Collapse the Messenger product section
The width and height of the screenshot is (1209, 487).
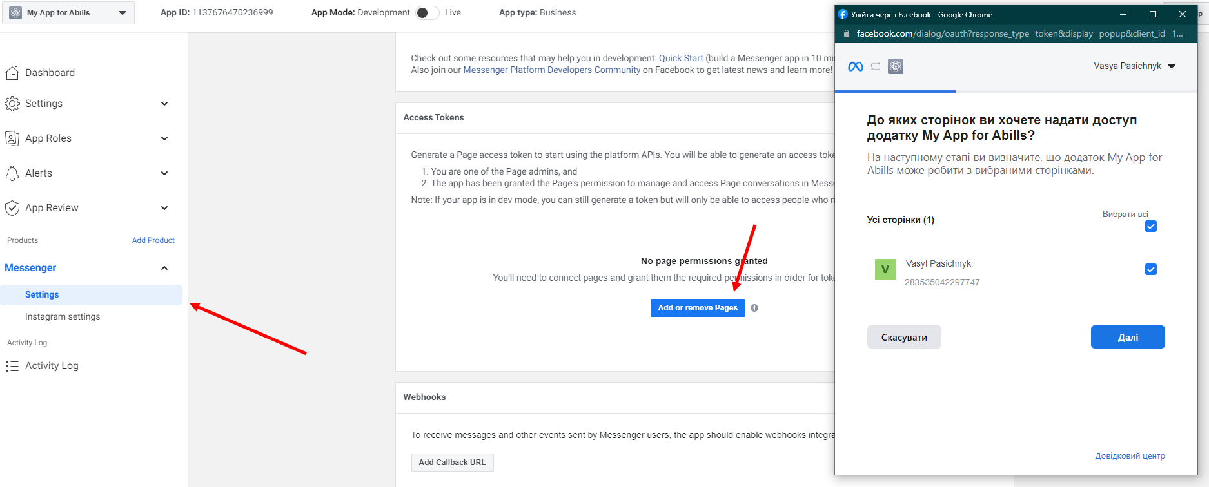[x=164, y=268]
